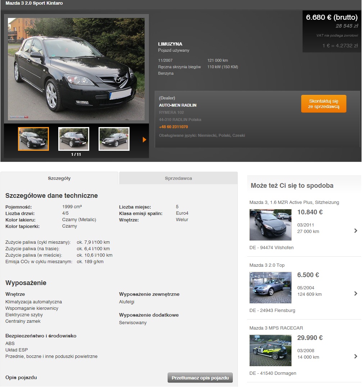The image size is (363, 387).
Task: Click the AUTO-MEN RADLIN dealer name
Action: tap(178, 106)
